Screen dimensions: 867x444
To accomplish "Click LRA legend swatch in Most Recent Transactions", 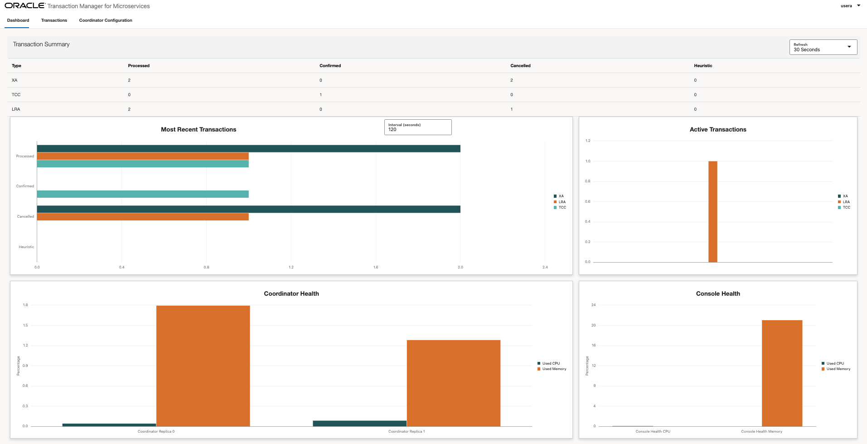I will point(555,202).
